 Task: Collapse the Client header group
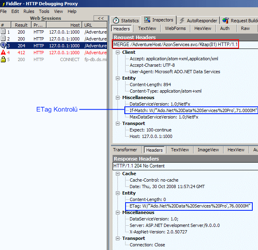118,52
